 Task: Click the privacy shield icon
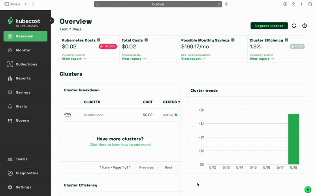[227, 4]
